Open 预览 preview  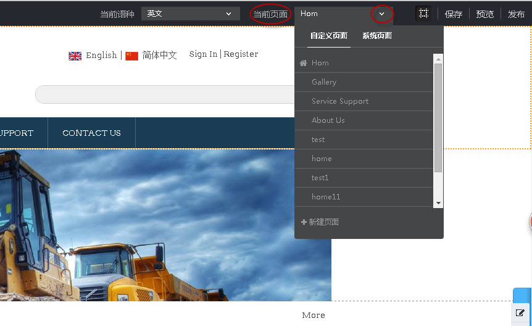click(x=484, y=14)
